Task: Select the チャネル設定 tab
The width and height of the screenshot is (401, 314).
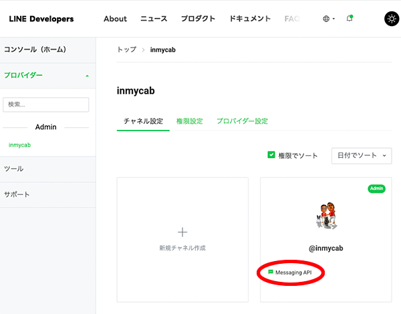Action: [143, 121]
